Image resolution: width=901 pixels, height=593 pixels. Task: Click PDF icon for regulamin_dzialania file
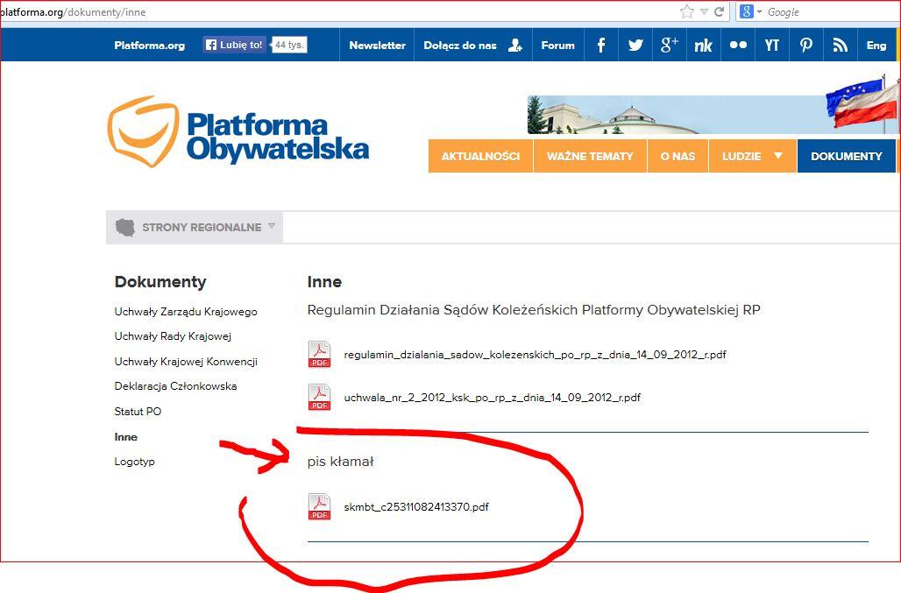320,354
